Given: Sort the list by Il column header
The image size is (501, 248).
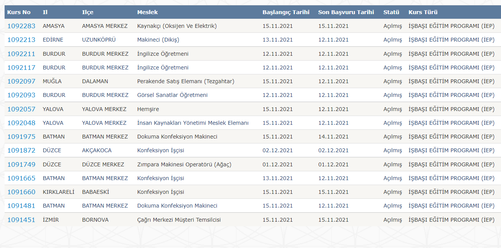Looking at the screenshot, I should tap(45, 12).
